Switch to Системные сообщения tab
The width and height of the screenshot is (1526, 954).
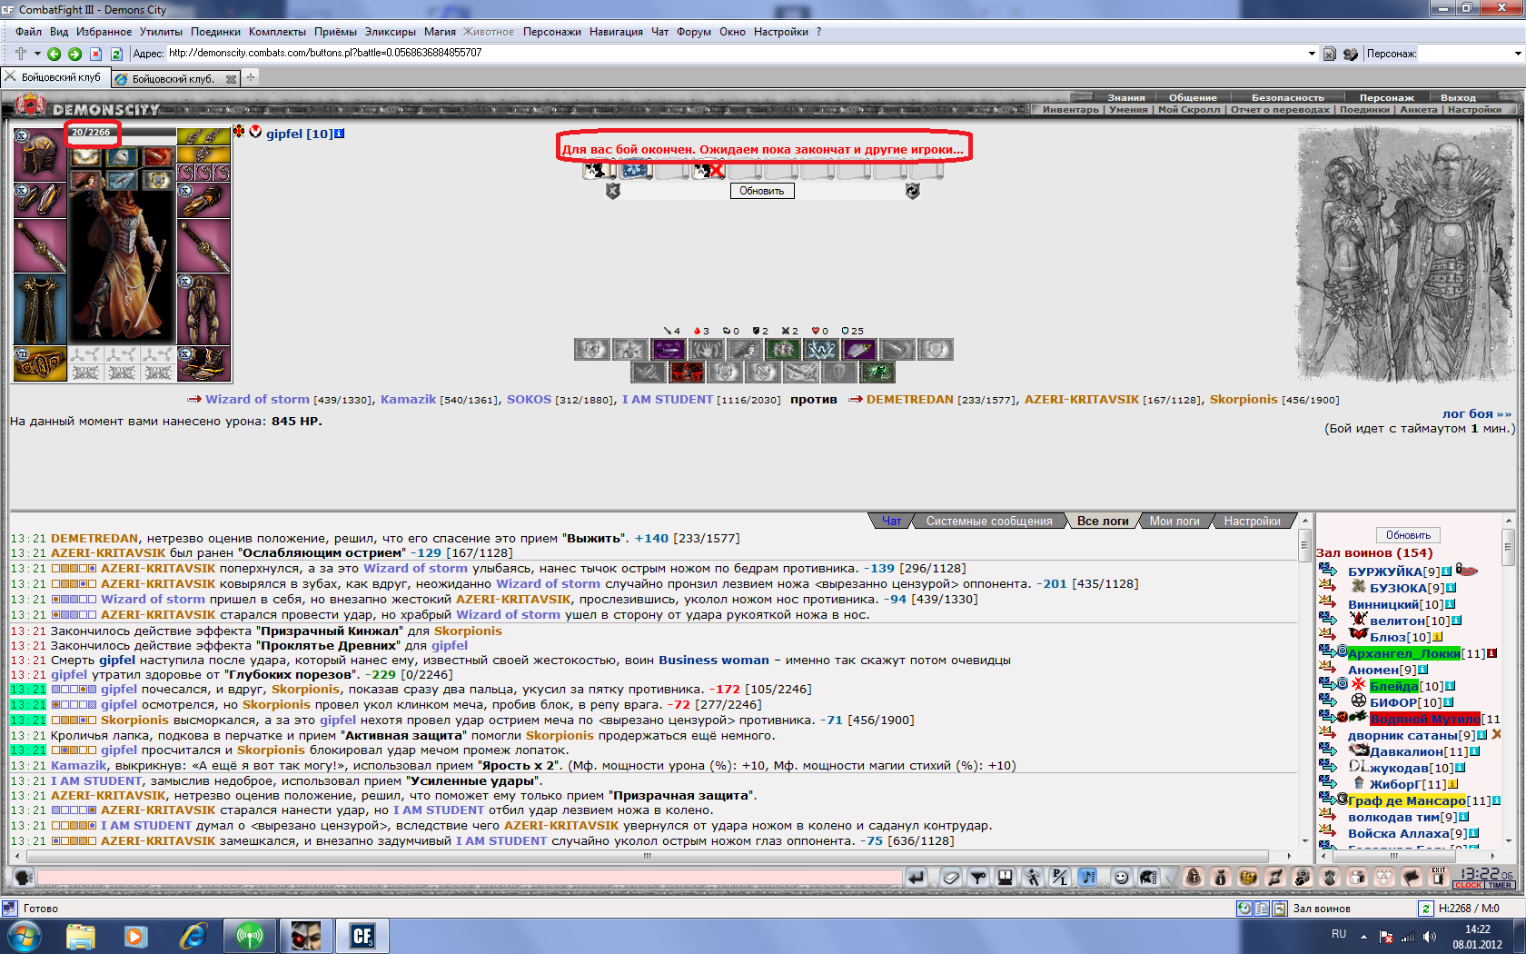tap(989, 521)
